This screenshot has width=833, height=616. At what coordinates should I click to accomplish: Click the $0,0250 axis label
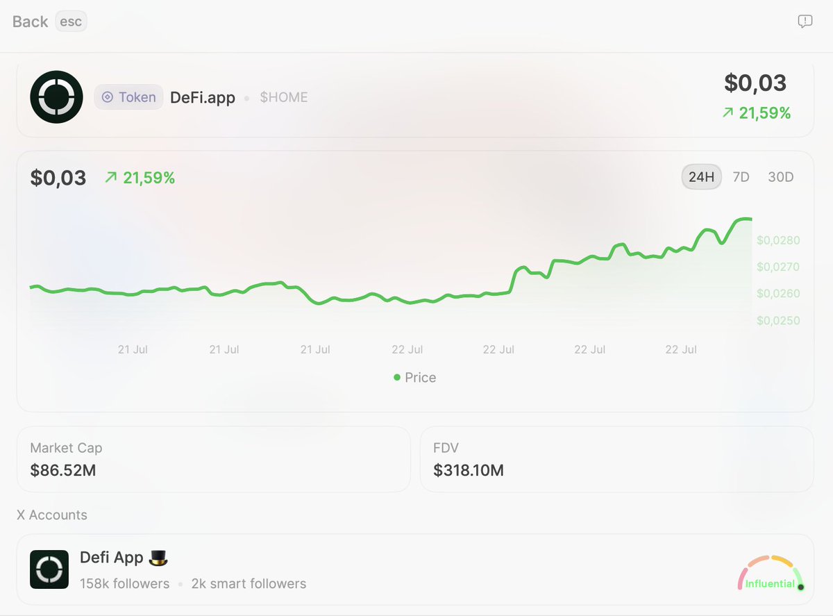[x=778, y=321]
